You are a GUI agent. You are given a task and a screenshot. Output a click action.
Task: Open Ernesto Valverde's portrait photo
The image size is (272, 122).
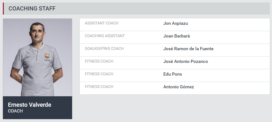(37, 57)
